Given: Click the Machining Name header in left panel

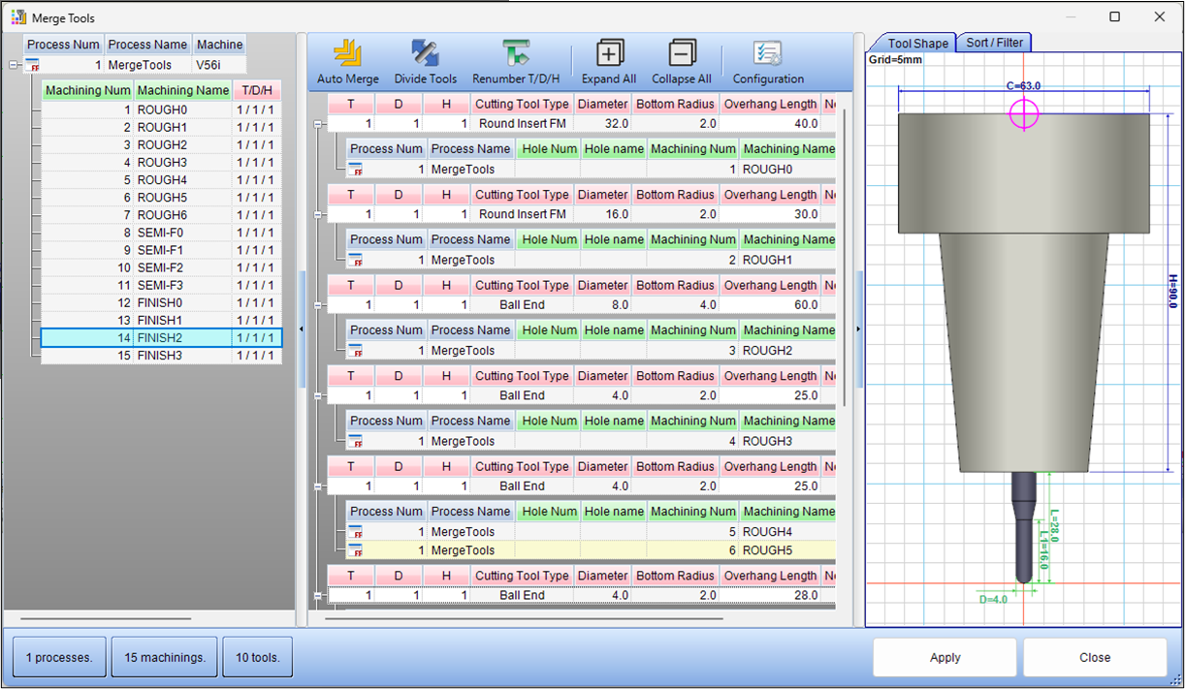Looking at the screenshot, I should 182,91.
